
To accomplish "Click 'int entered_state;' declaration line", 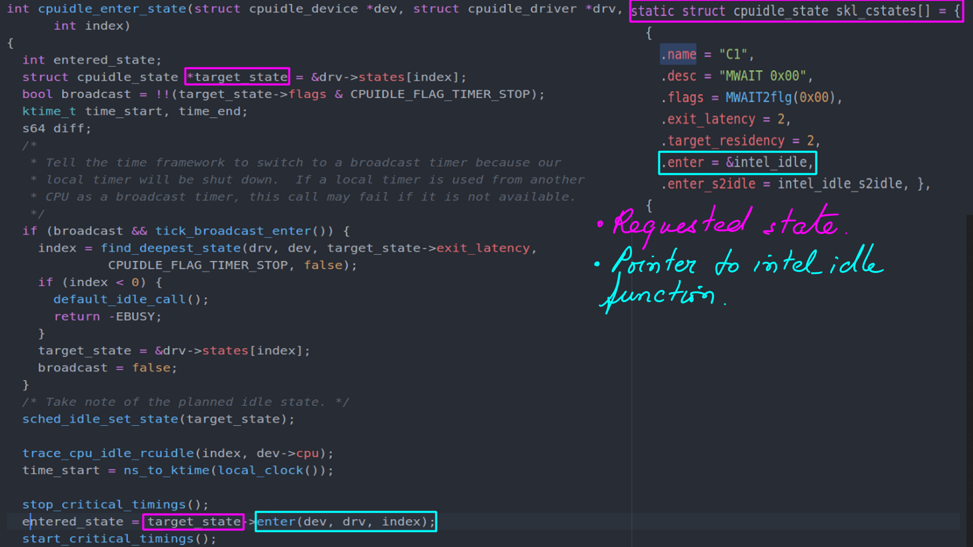I will (x=92, y=60).
